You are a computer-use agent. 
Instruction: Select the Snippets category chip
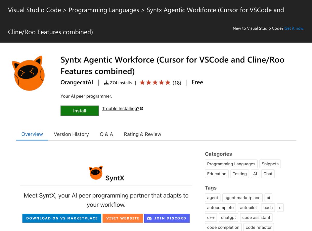point(270,164)
